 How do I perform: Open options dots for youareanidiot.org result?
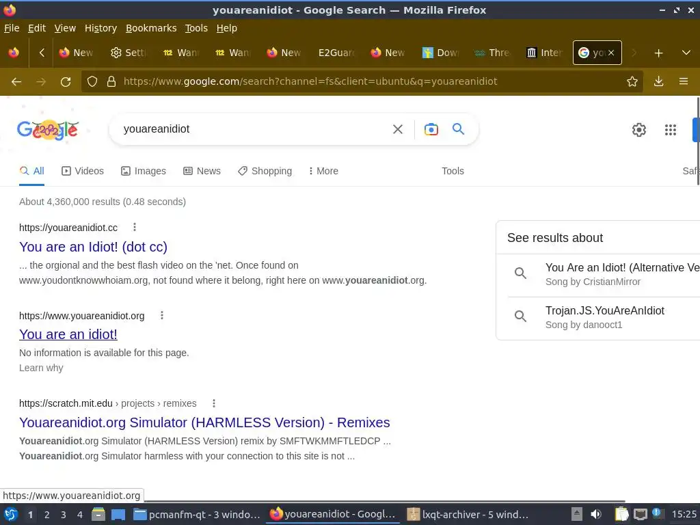162,316
